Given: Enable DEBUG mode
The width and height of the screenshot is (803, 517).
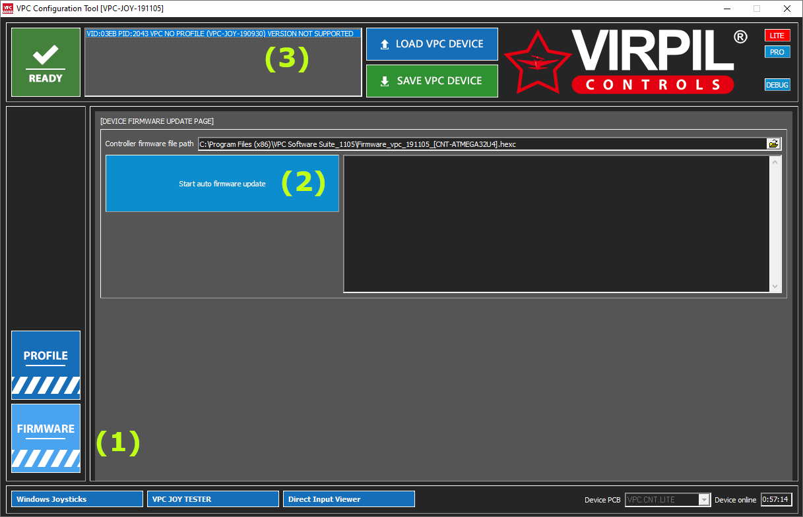Looking at the screenshot, I should click(x=777, y=85).
